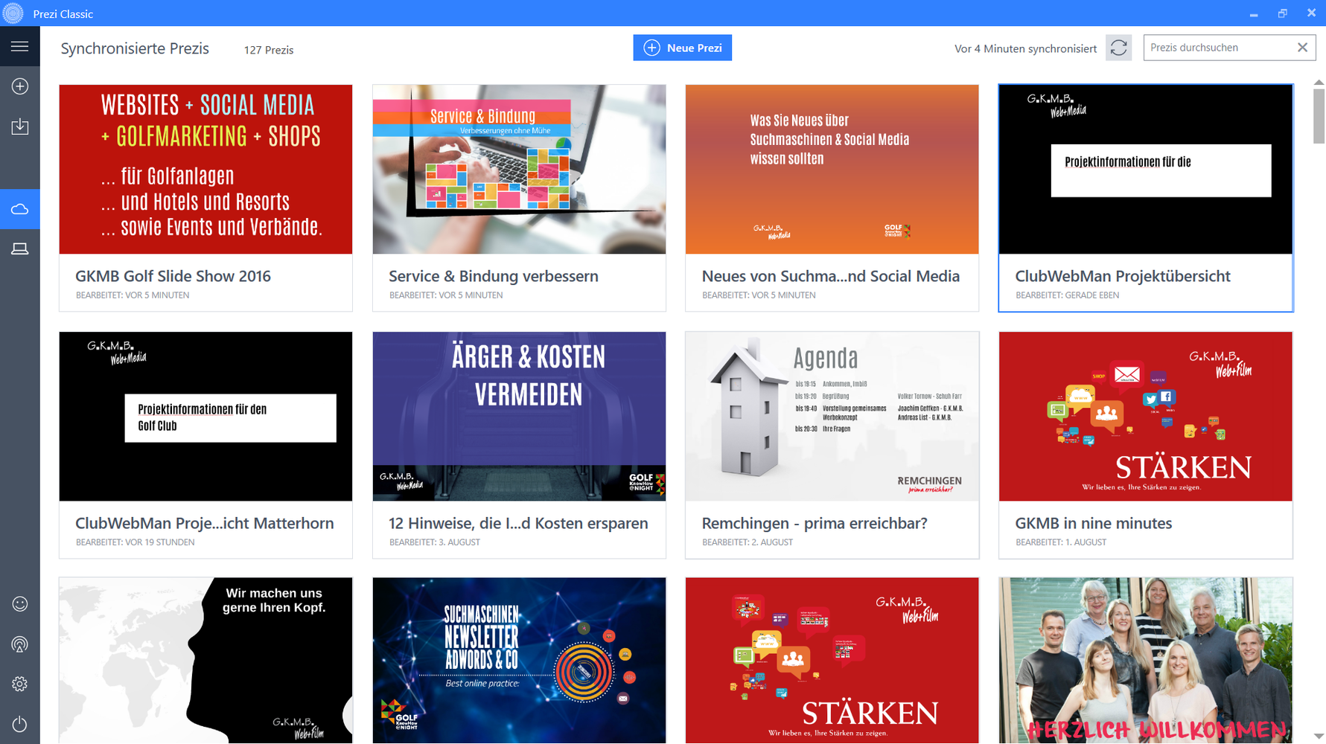Open Service & Bindung verbessern thumbnail
The image size is (1326, 744).
click(x=519, y=169)
